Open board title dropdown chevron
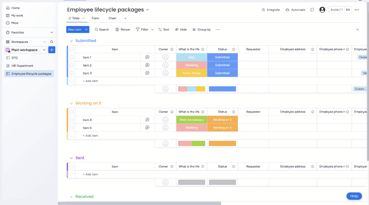 pyautogui.click(x=147, y=10)
